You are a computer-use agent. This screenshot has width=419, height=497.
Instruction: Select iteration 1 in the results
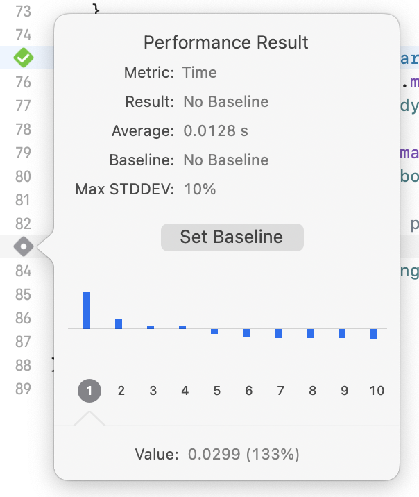click(89, 391)
